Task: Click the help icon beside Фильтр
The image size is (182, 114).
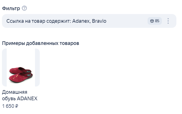Action: tap(24, 8)
